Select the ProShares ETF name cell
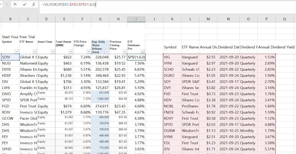Viewport: 296px width, 154px height. tap(190, 106)
